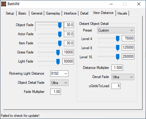Click the Level 8 slider handle
Image resolution: width=146 pixels, height=119 pixels.
tap(118, 48)
